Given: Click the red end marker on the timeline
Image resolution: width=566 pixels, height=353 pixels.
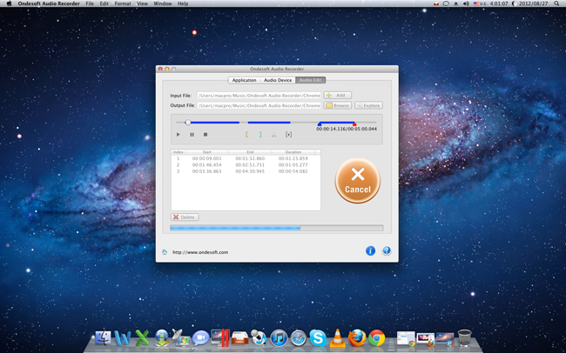Looking at the screenshot, I should [x=354, y=124].
